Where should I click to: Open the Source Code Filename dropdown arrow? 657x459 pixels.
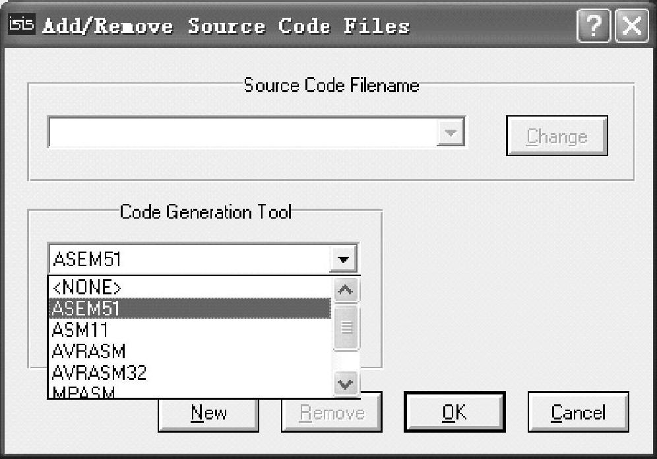click(x=451, y=132)
